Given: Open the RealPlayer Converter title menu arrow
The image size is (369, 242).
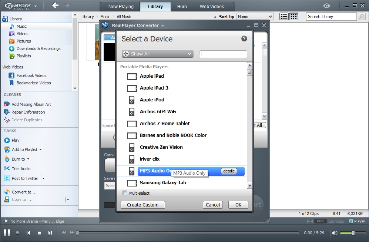Looking at the screenshot, I should point(162,26).
